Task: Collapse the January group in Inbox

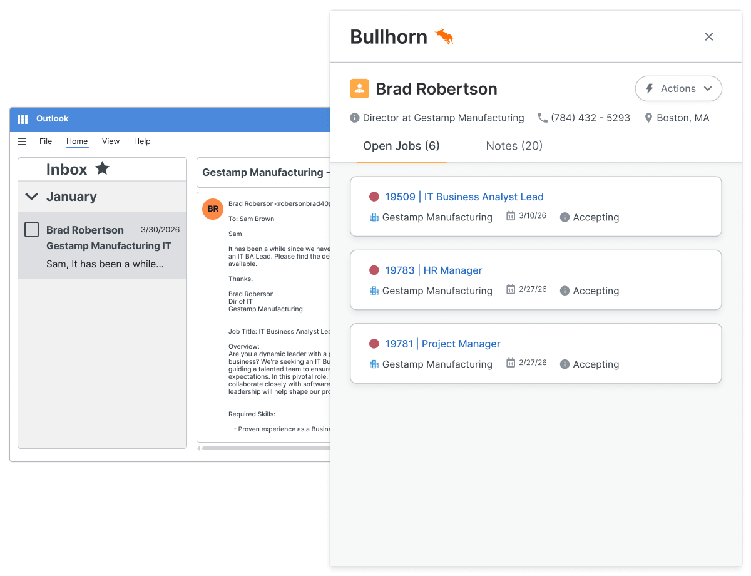Action: point(31,197)
